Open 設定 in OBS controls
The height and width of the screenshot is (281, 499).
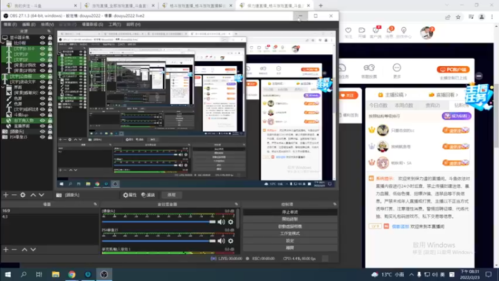point(290,240)
